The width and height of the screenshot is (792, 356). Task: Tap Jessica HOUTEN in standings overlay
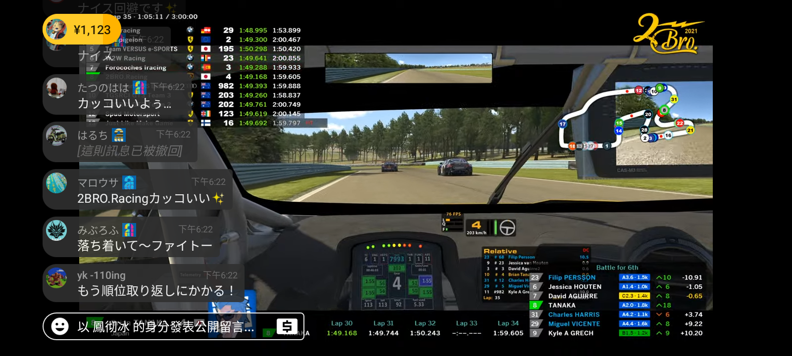(575, 287)
